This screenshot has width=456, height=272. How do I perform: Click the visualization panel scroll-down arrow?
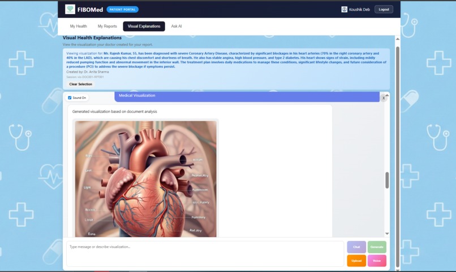click(387, 234)
